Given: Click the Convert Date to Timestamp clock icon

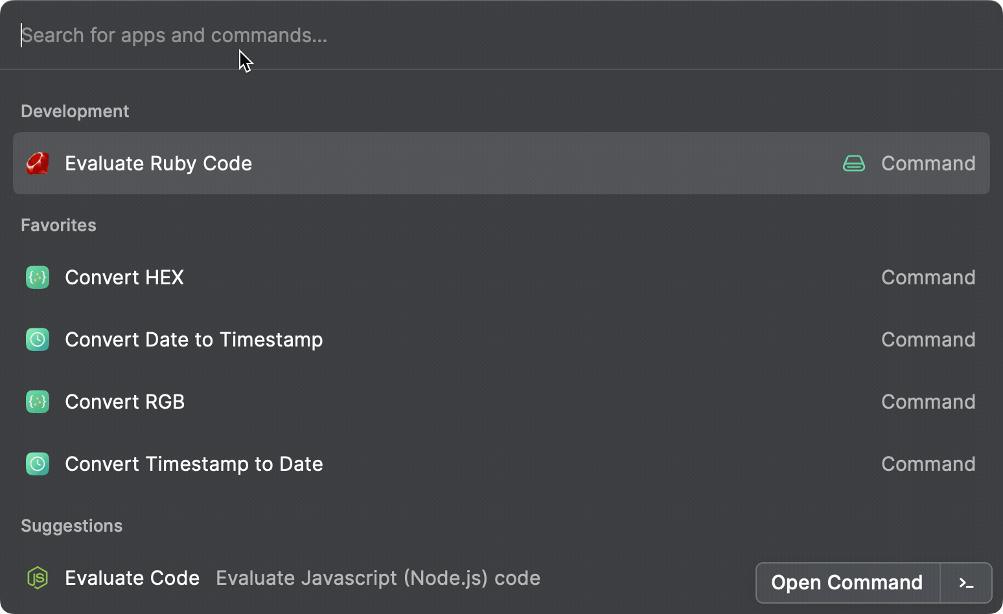Looking at the screenshot, I should 38,340.
